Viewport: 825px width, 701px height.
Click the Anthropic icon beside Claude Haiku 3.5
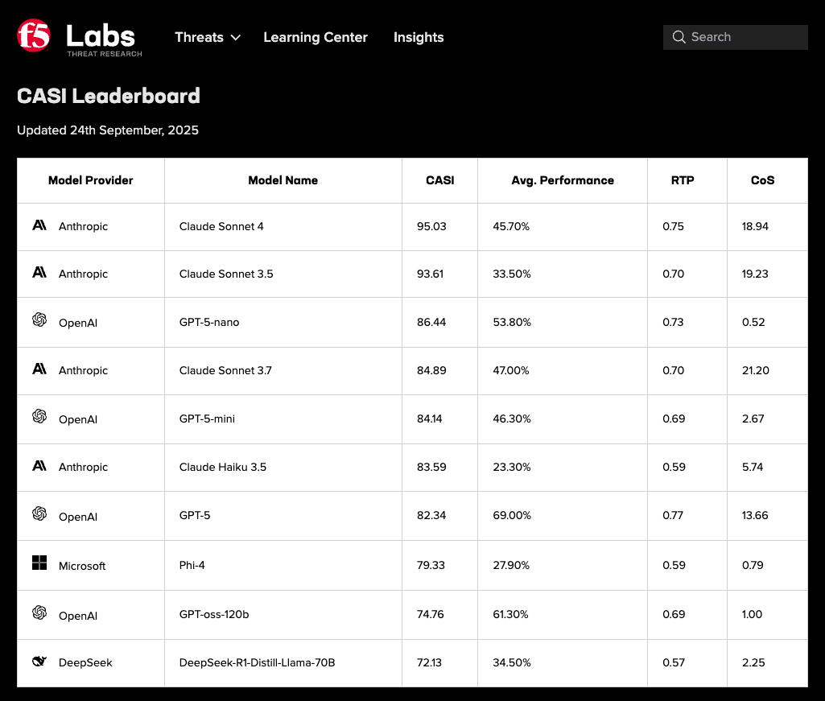39,464
